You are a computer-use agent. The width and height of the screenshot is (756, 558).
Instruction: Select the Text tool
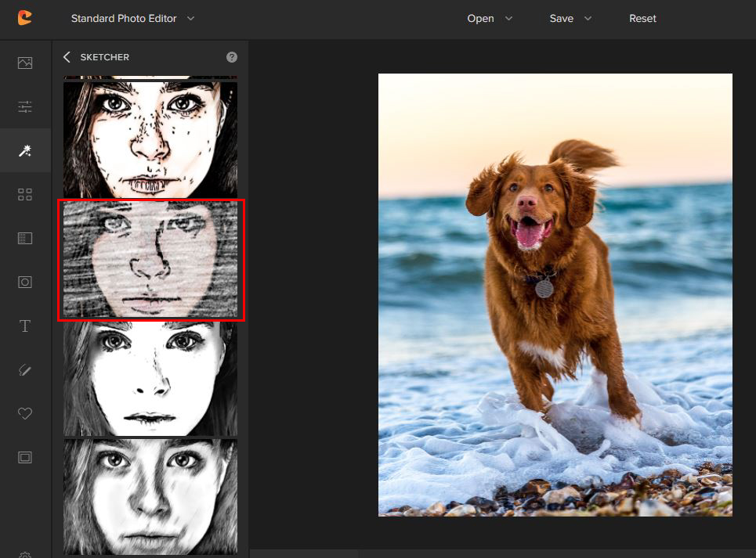pyautogui.click(x=25, y=326)
